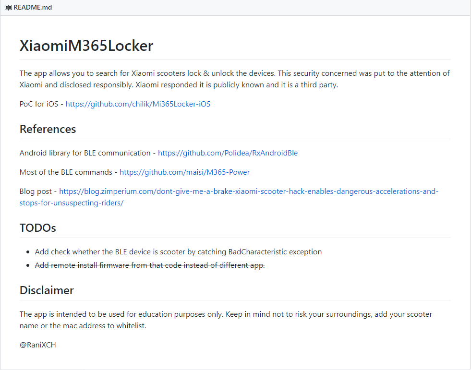Click the 'PoC for iOS -' text

point(41,104)
